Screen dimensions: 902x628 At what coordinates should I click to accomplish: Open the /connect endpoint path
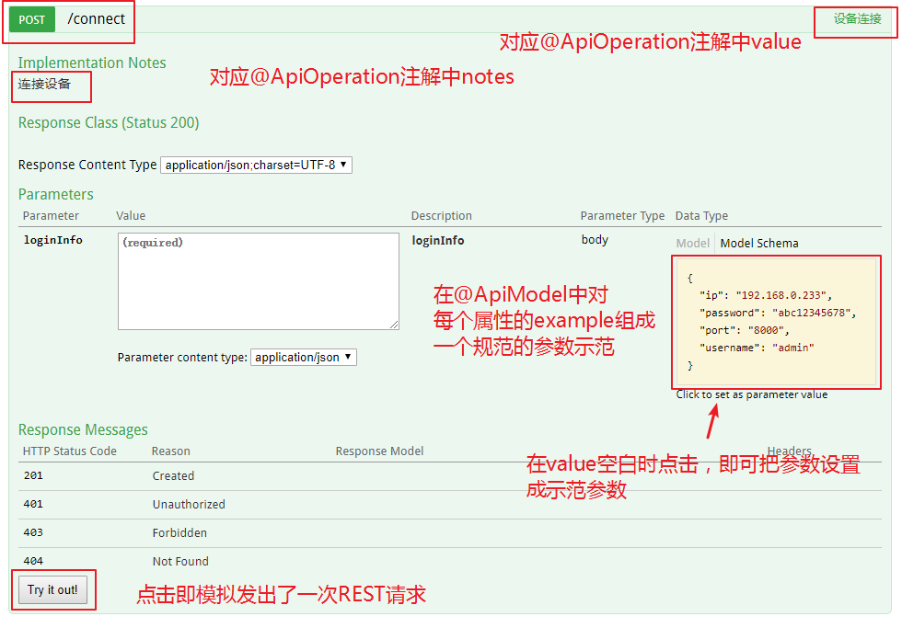tap(96, 19)
